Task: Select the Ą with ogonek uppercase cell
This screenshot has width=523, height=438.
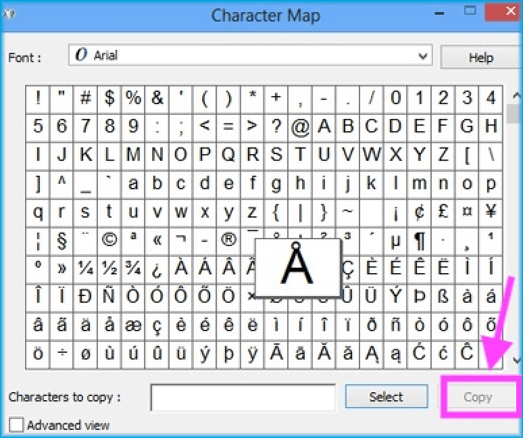Action: tap(372, 355)
